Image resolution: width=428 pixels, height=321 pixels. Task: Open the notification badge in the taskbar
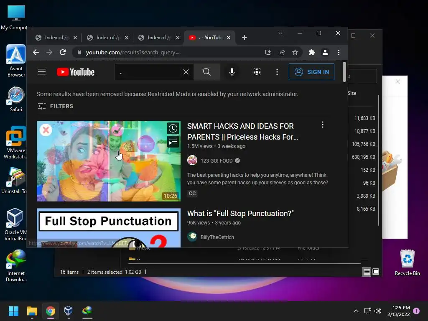click(416, 311)
